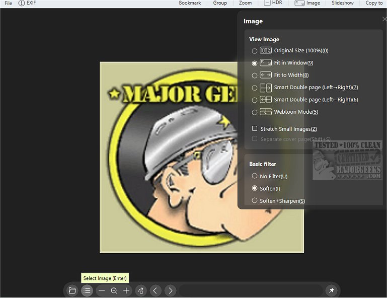Open the Group menu
The width and height of the screenshot is (387, 298).
click(220, 3)
